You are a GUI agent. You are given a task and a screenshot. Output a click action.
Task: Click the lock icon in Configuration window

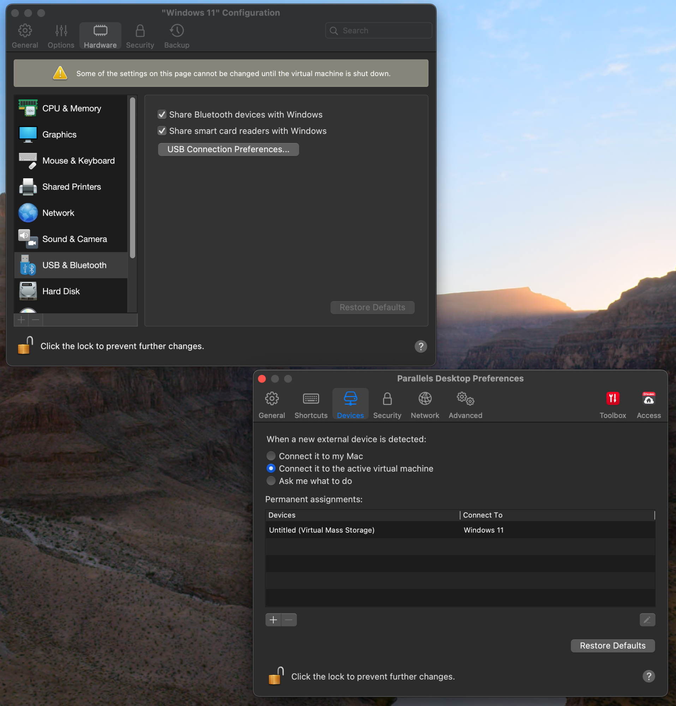(25, 346)
